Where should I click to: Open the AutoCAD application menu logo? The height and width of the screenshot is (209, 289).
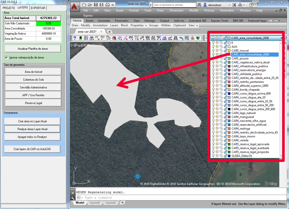(74, 6)
